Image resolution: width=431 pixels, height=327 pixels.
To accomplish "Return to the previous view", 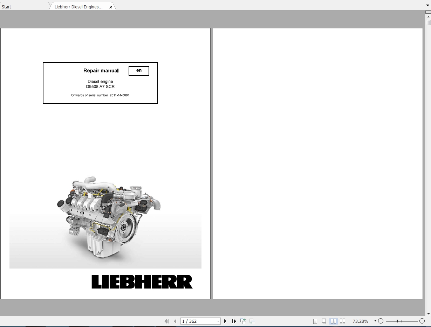I will 243,321.
